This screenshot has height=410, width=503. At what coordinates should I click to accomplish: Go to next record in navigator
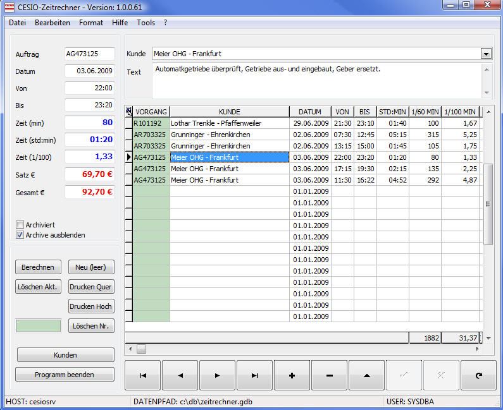217,375
